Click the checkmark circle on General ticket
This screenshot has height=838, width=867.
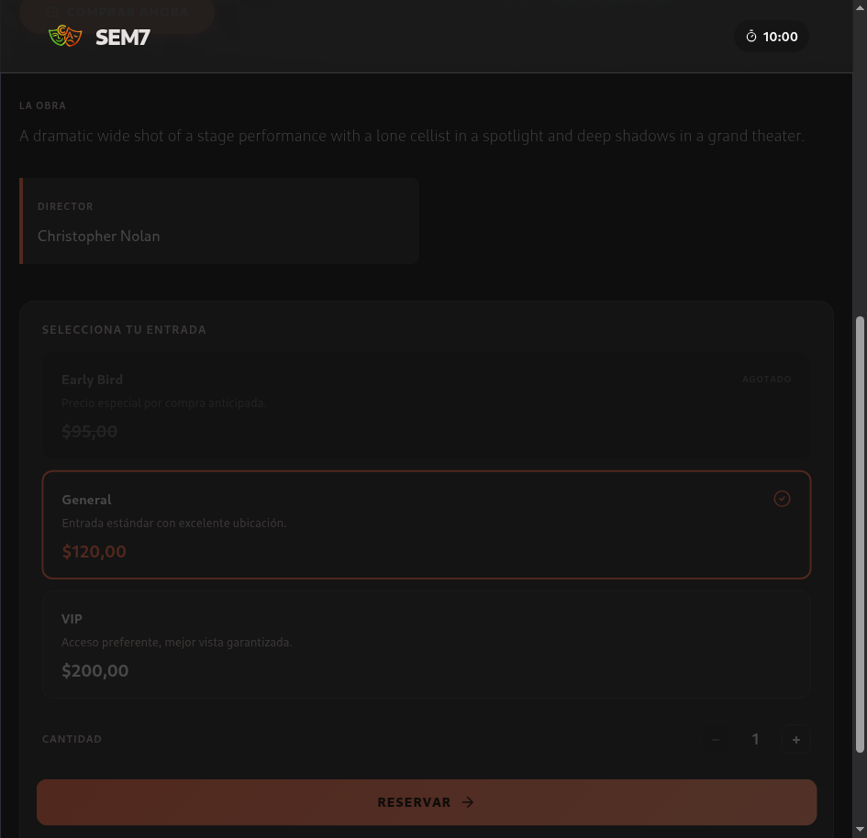782,499
